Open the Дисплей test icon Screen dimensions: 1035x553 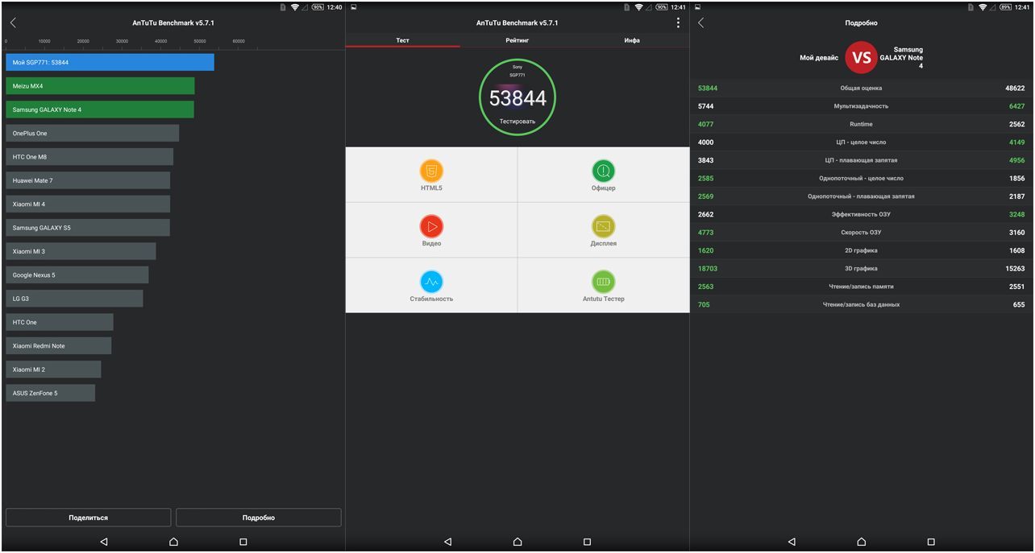pos(603,226)
